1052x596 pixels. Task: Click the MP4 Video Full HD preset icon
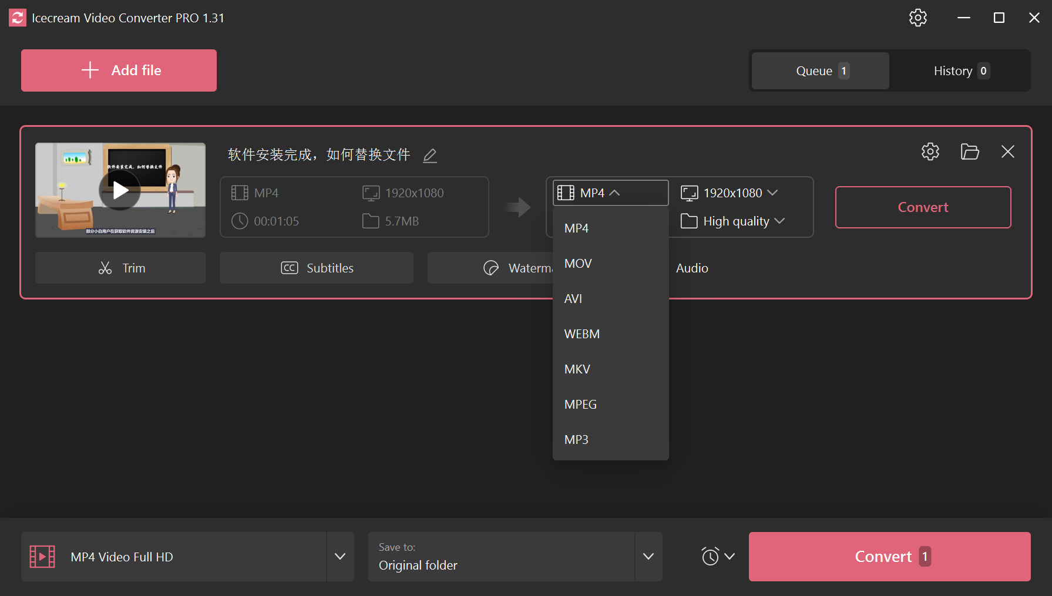(x=42, y=556)
